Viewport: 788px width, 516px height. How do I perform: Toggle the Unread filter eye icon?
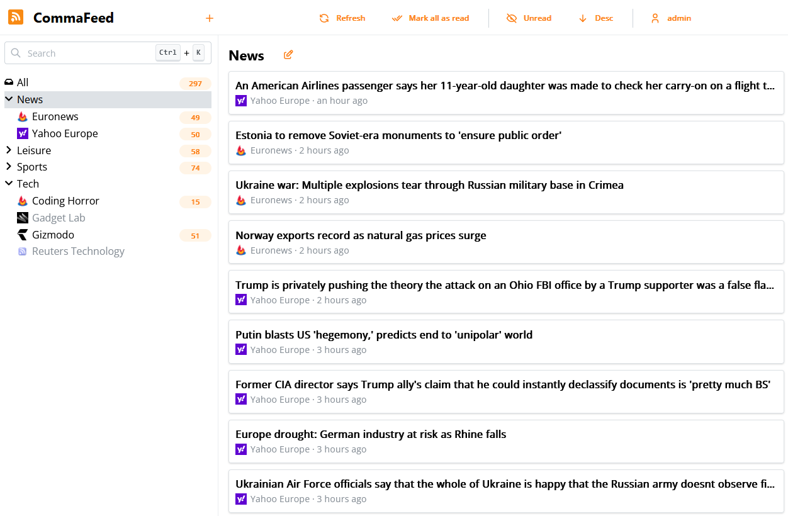(512, 18)
